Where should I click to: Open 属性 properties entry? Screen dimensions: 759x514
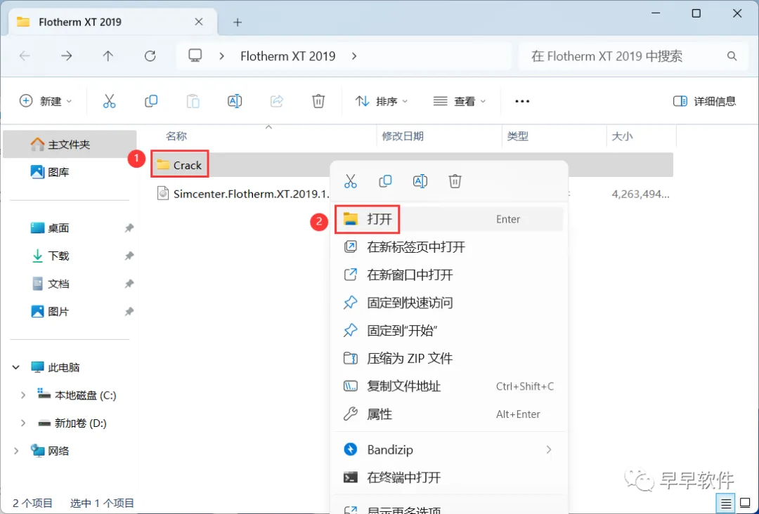(x=448, y=414)
